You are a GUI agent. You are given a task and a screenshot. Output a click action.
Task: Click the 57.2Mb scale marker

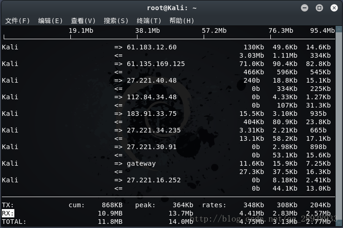click(214, 30)
